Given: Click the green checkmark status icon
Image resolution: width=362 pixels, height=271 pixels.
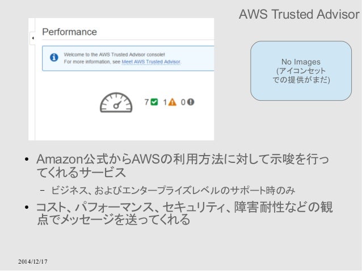Looking at the screenshot, I should (154, 102).
